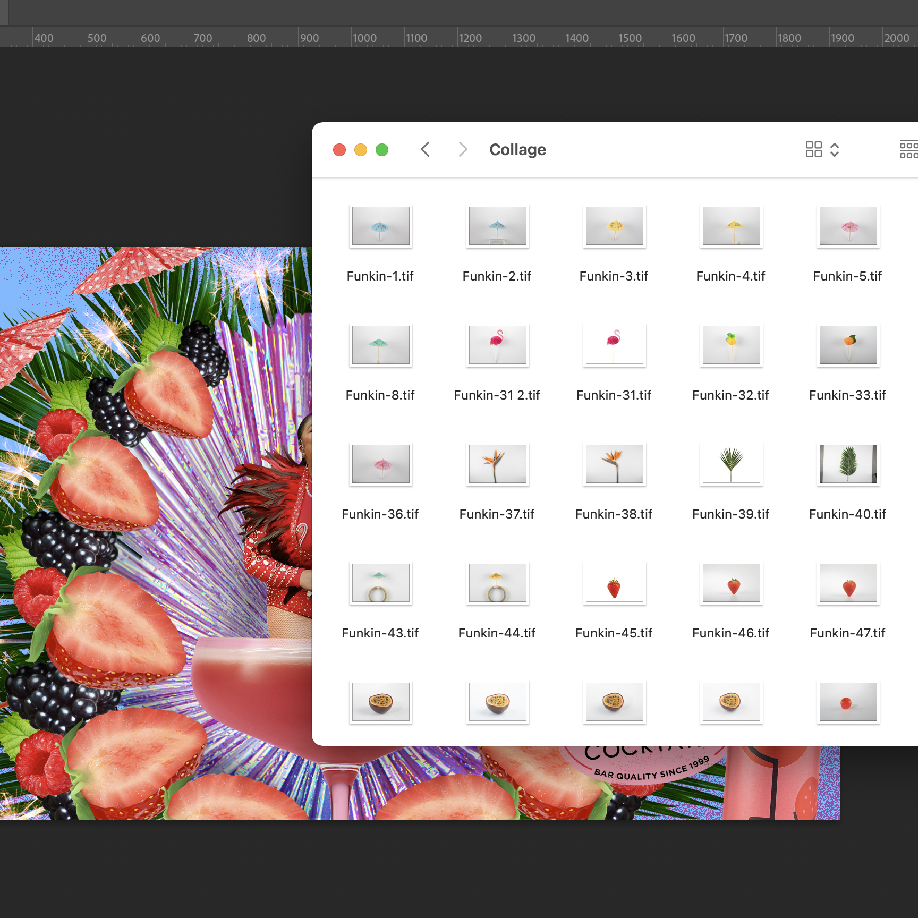Click the Funkin-46.tif file name
918x918 pixels.
pyautogui.click(x=731, y=633)
